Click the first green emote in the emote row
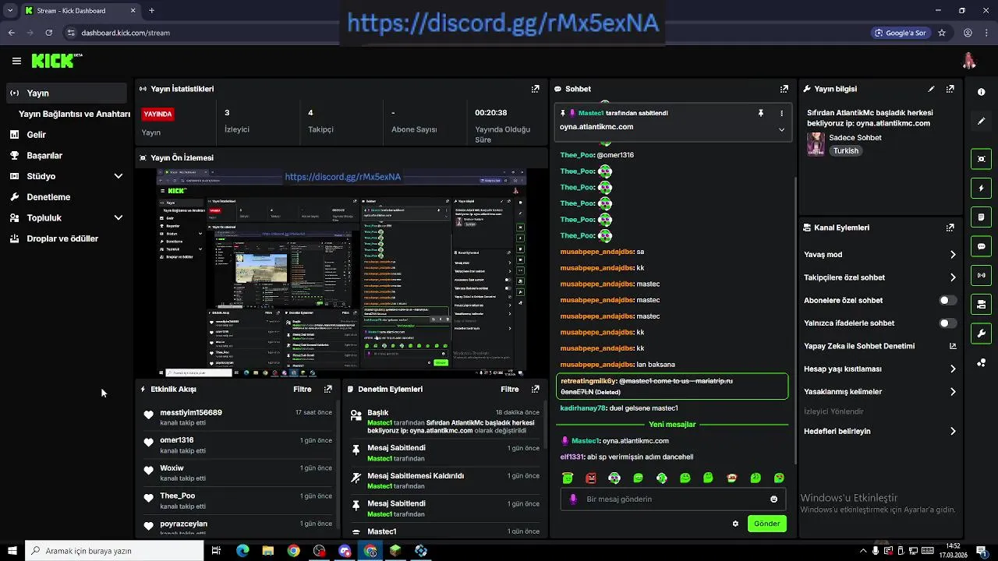This screenshot has height=561, width=998. [x=568, y=478]
